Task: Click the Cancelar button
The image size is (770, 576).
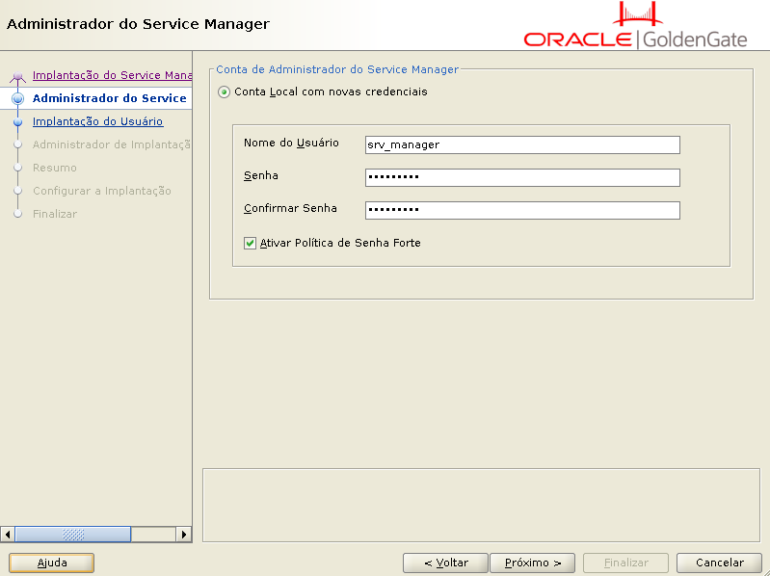Action: tap(720, 563)
